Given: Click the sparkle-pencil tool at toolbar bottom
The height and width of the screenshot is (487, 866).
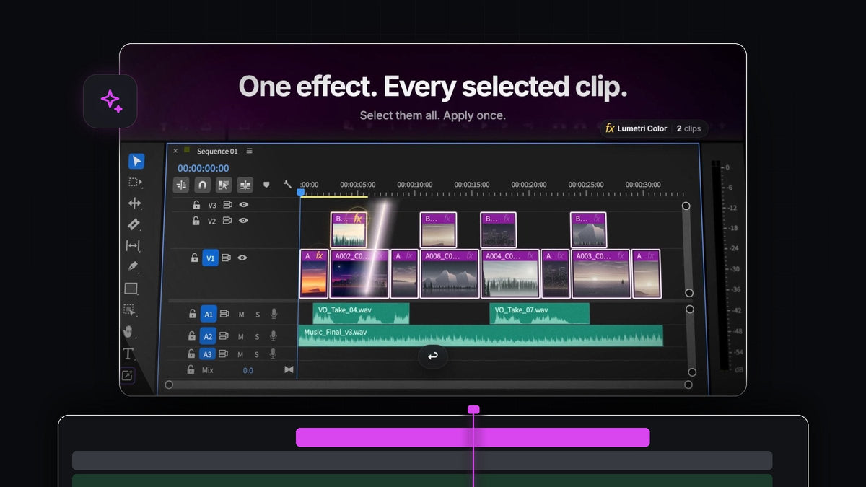Looking at the screenshot, I should 127,375.
